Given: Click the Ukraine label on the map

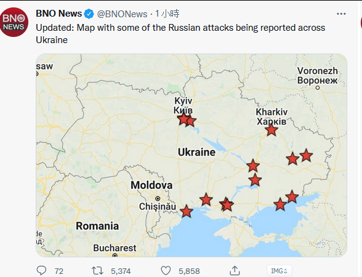Looking at the screenshot, I should pos(197,153).
